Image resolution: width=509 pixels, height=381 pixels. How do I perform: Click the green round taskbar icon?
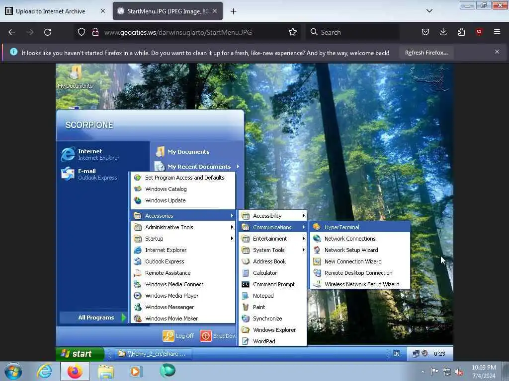click(x=168, y=371)
